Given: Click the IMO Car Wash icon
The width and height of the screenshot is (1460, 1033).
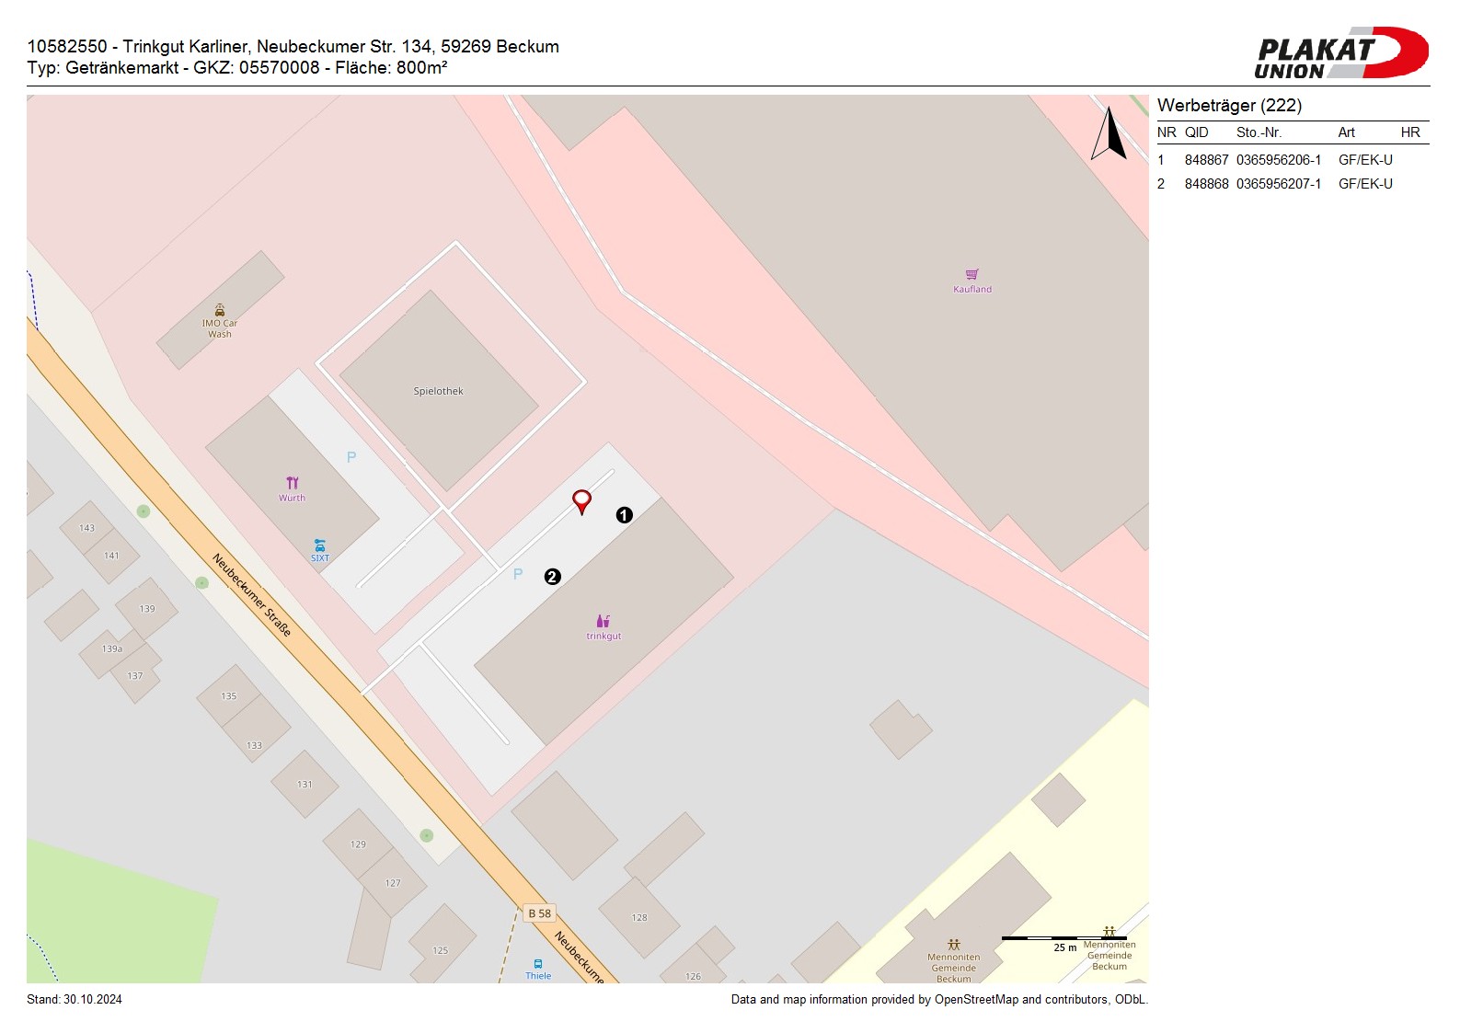Looking at the screenshot, I should [220, 310].
